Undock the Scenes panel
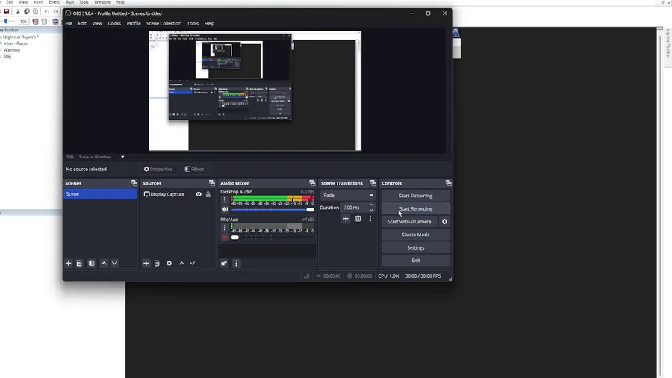This screenshot has height=378, width=672. click(134, 183)
